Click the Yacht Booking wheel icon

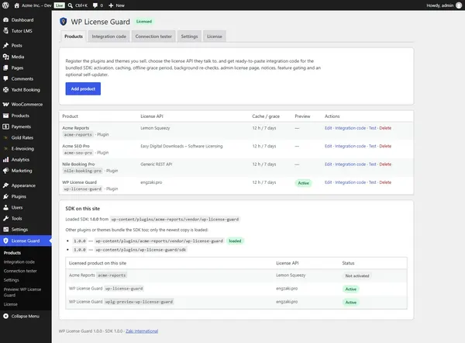5,90
